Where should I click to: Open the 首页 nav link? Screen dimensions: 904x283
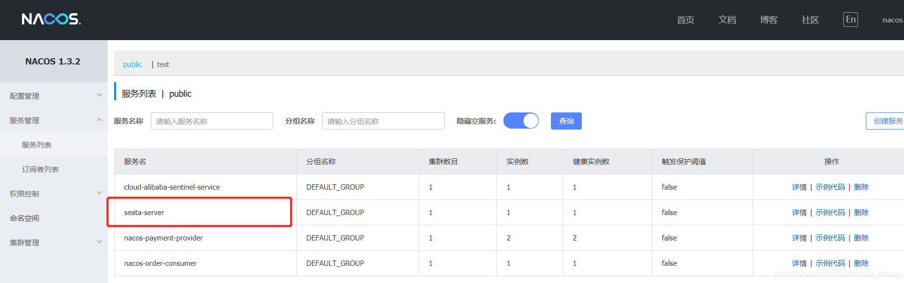coord(686,20)
